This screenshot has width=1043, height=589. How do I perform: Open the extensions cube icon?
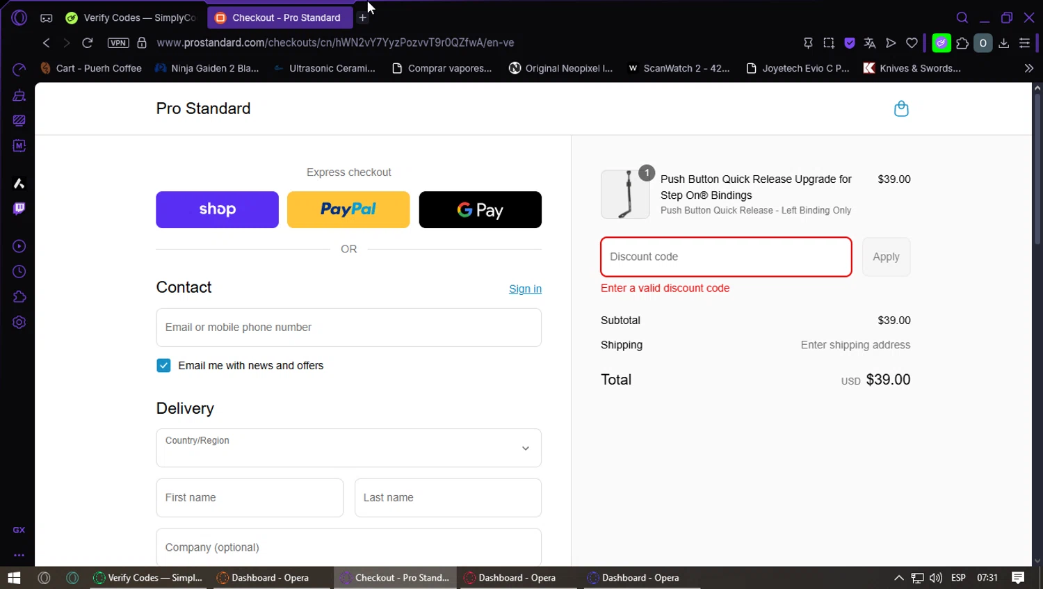[x=962, y=43]
